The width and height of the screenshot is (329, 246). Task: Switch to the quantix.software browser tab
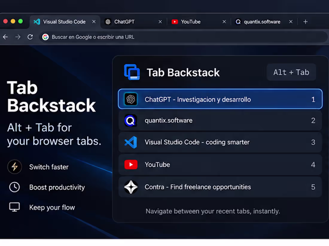tap(264, 22)
